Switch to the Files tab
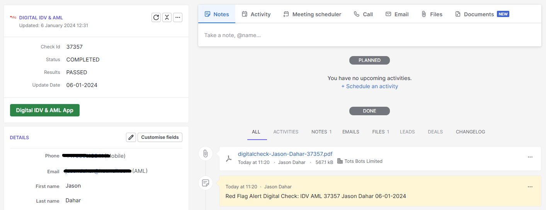The width and height of the screenshot is (546, 210). (432, 14)
